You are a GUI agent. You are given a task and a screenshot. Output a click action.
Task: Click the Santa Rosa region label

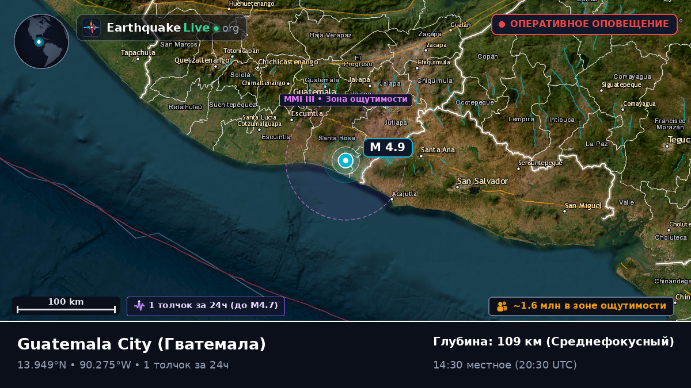tap(337, 138)
